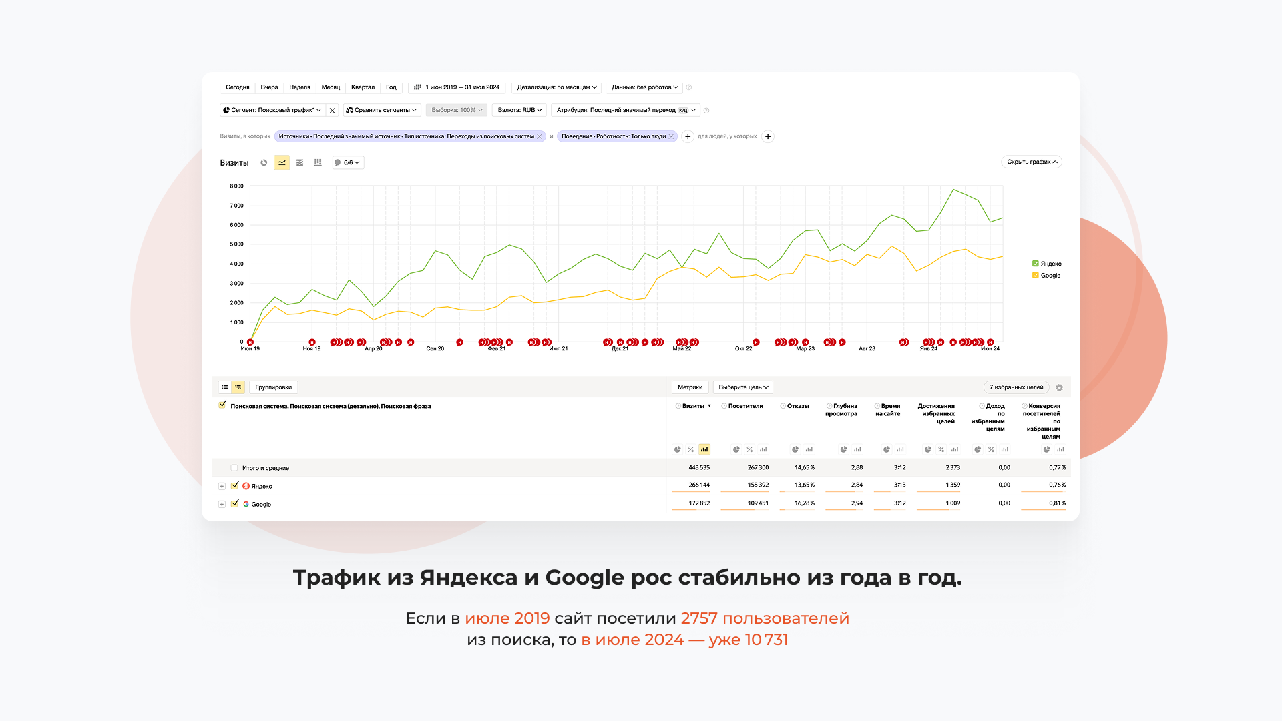
Task: Show Визиты column as percentage
Action: (x=690, y=449)
